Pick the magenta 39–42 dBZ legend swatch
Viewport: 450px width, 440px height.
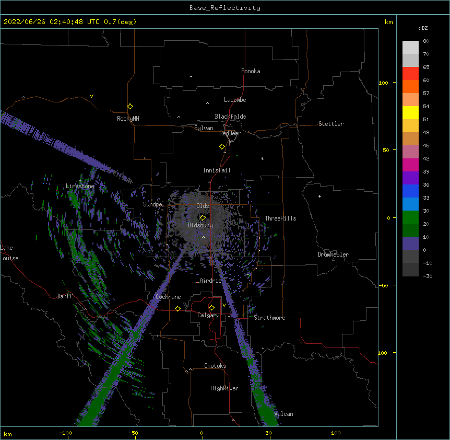point(410,165)
